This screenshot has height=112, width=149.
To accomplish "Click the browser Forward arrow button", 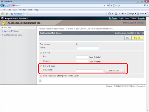I will (7, 5).
